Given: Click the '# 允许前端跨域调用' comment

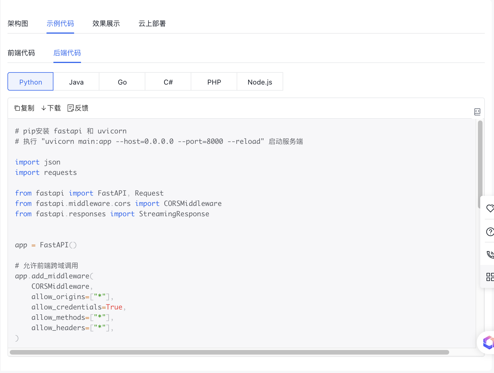Looking at the screenshot, I should click(47, 266).
